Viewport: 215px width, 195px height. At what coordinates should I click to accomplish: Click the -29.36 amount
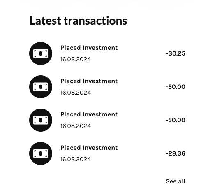[x=176, y=153]
